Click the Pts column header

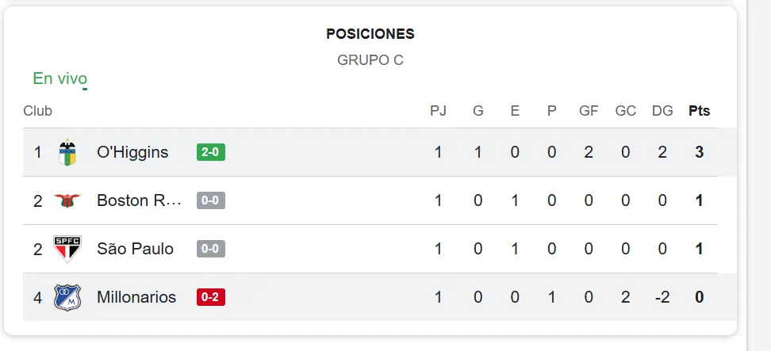tap(699, 111)
